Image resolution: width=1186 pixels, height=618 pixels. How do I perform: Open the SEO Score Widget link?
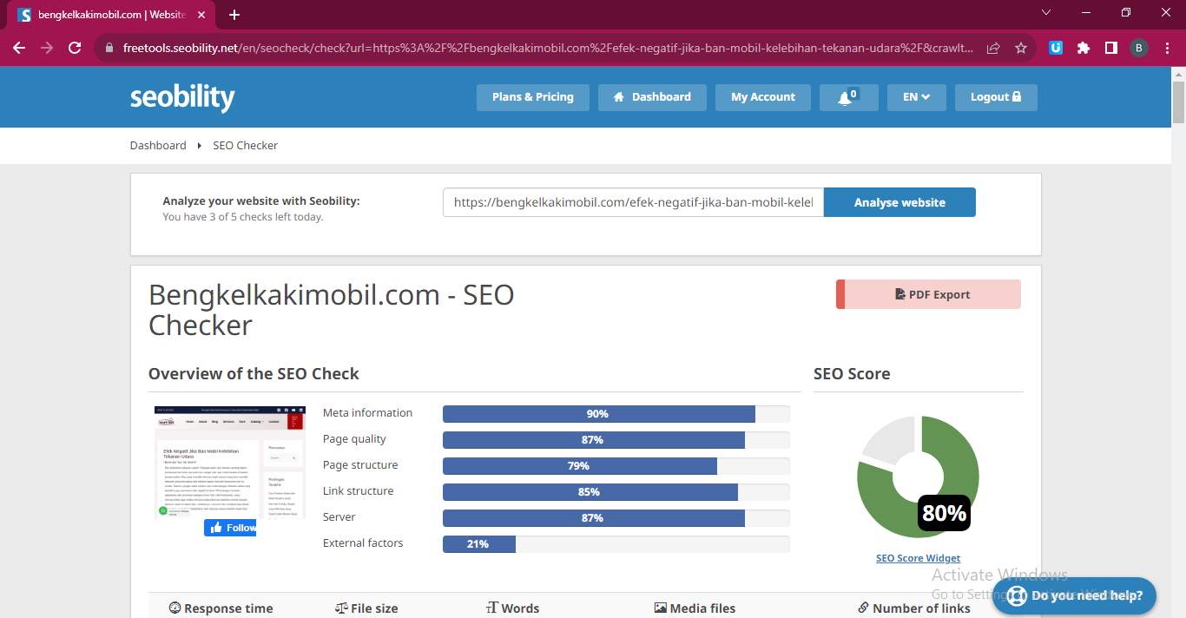918,558
